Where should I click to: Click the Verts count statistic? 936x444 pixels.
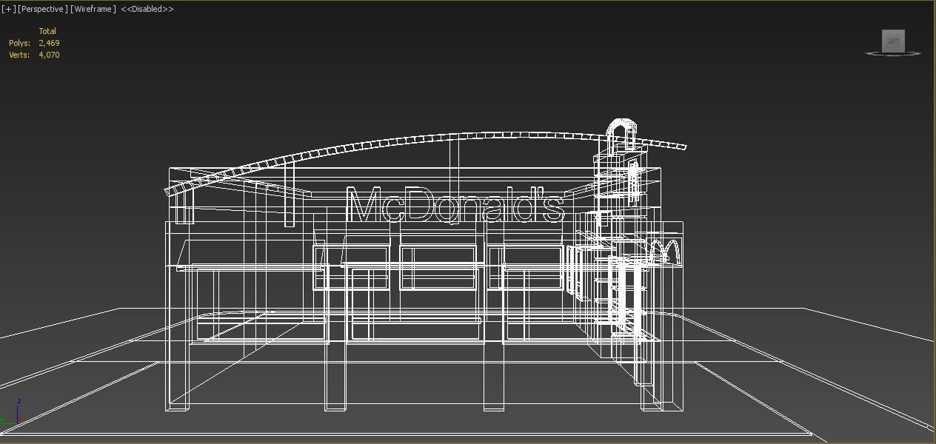(34, 55)
